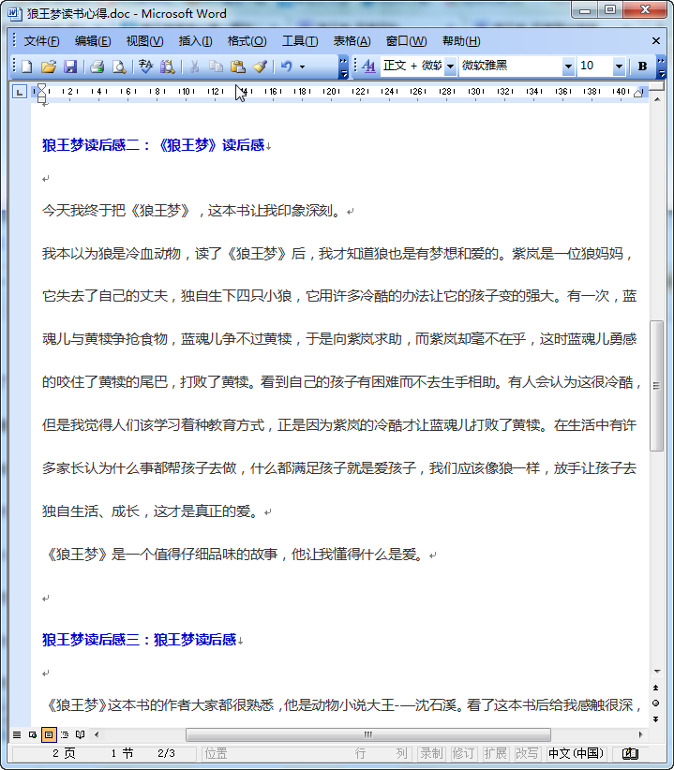
Task: Open the 帮助(H) menu
Action: coord(461,41)
